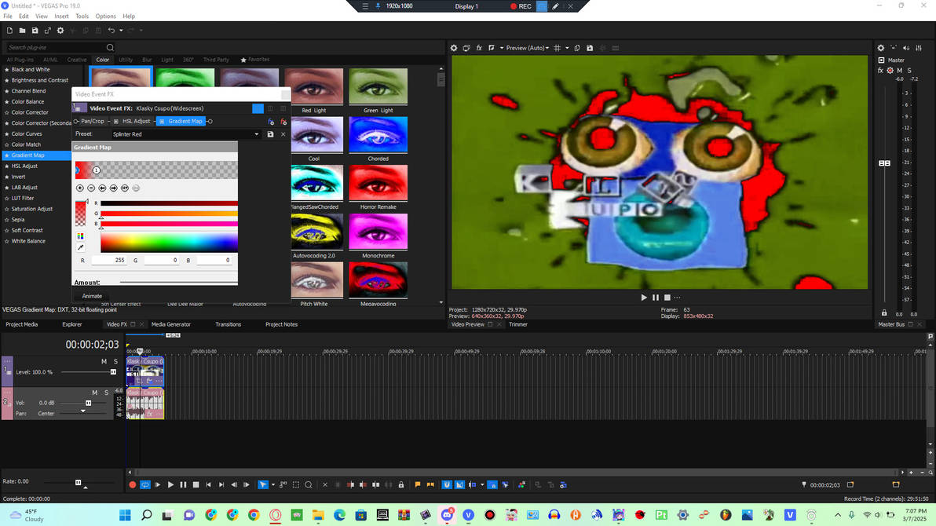Screen dimensions: 936x526
Task: Add a new gradient control point
Action: pos(80,188)
